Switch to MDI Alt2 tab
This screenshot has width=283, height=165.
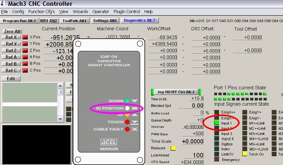(x=49, y=21)
